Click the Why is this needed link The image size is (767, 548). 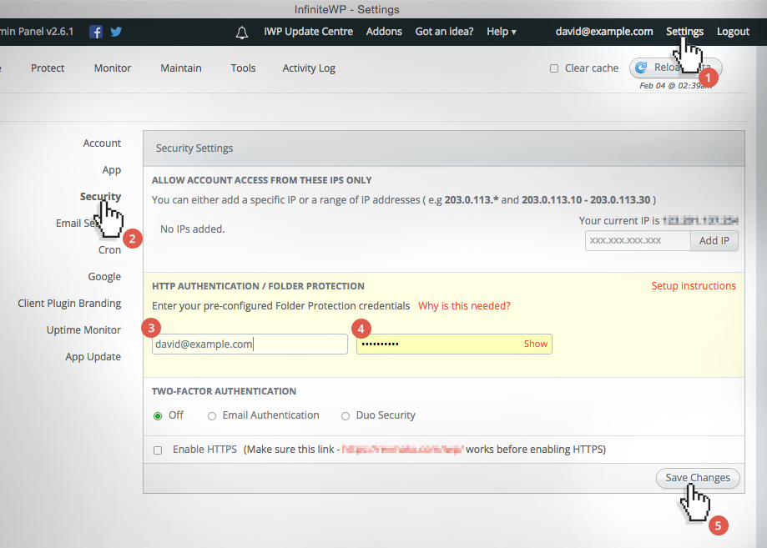pyautogui.click(x=464, y=305)
